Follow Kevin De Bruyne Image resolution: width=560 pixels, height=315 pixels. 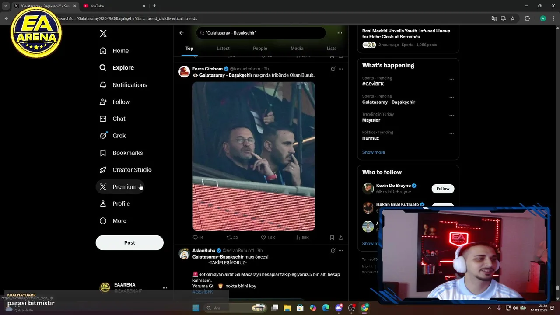443,189
